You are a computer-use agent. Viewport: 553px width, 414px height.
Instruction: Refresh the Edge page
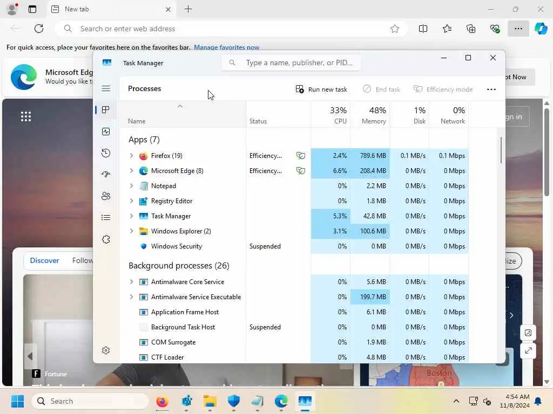tap(39, 29)
